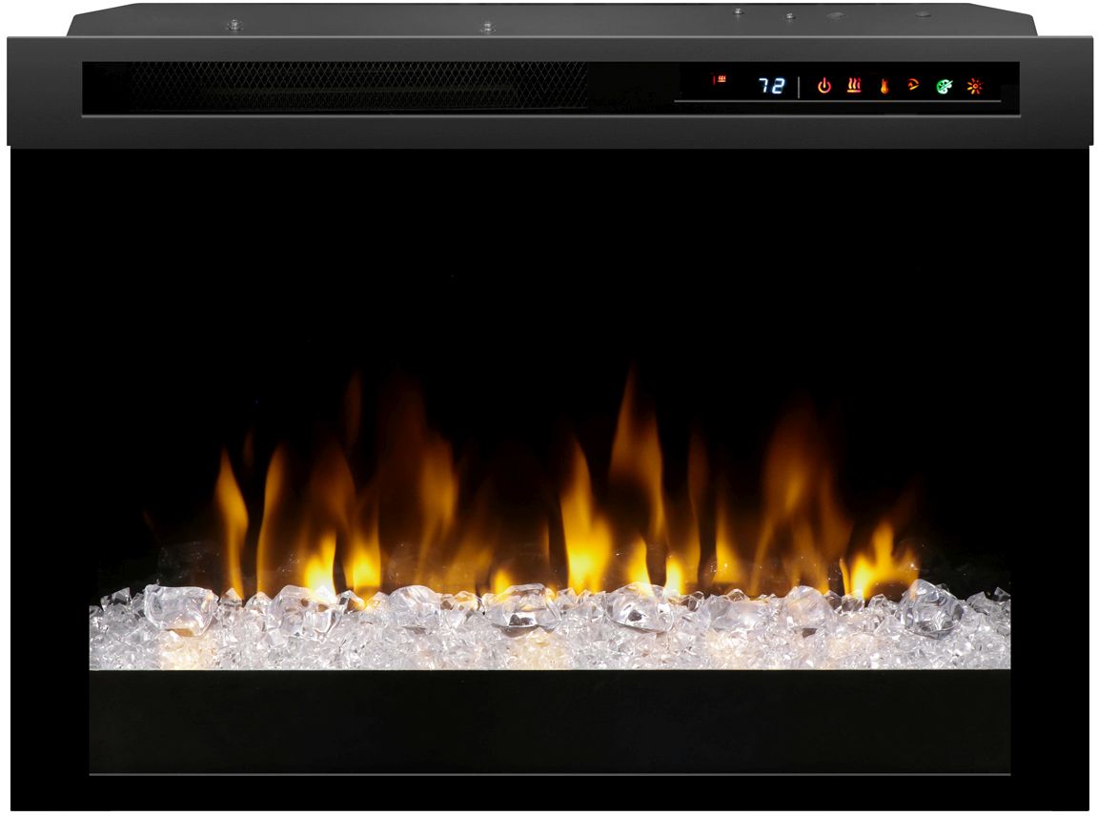Click the dark glass area above the flames
Viewport: 1098px width, 816px height.
(x=549, y=257)
